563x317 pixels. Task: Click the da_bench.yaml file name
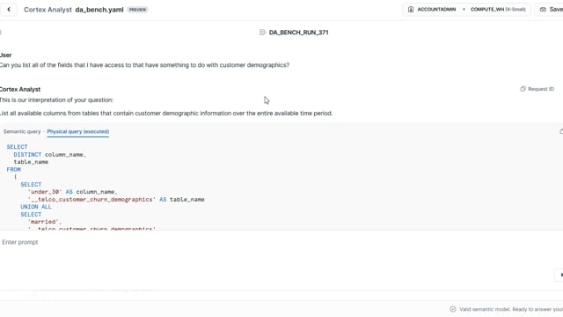click(99, 10)
